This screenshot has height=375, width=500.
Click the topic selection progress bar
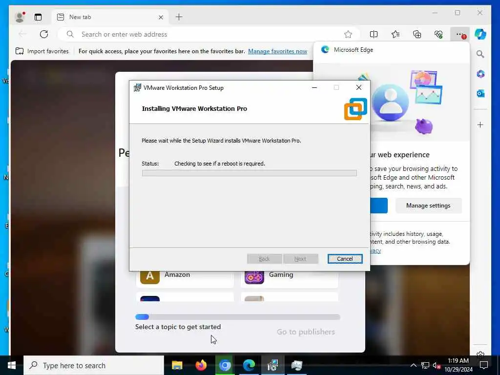[x=238, y=316]
